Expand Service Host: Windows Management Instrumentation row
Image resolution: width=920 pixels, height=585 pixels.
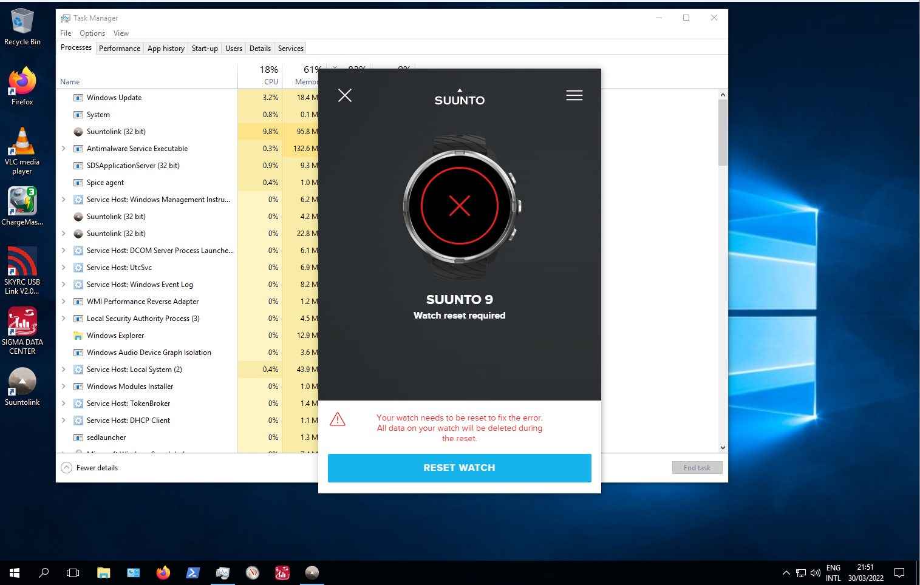(64, 200)
